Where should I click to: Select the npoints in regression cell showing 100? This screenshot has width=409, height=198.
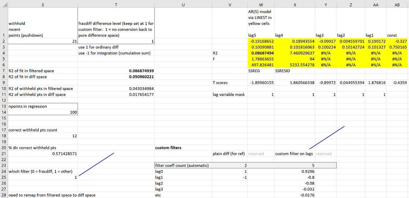[43, 112]
